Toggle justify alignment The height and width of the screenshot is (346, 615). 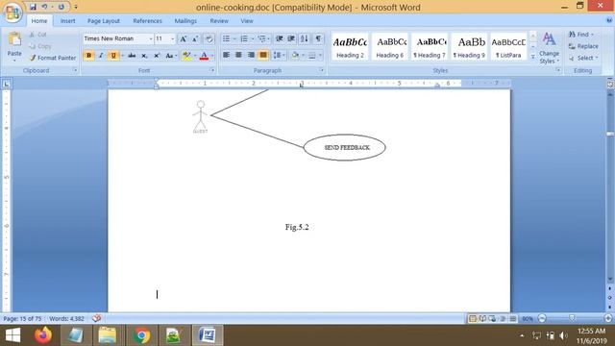pos(263,56)
